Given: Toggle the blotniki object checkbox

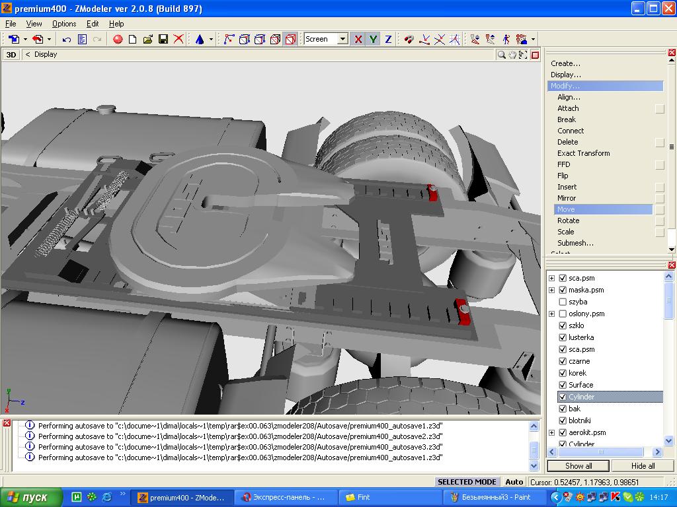Looking at the screenshot, I should (x=563, y=421).
